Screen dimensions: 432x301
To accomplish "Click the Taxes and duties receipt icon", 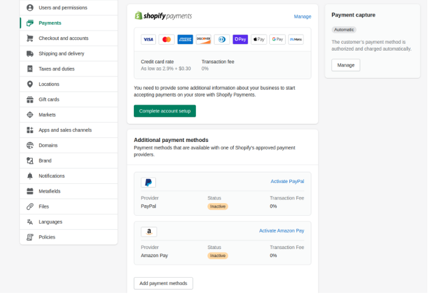I will coord(30,69).
